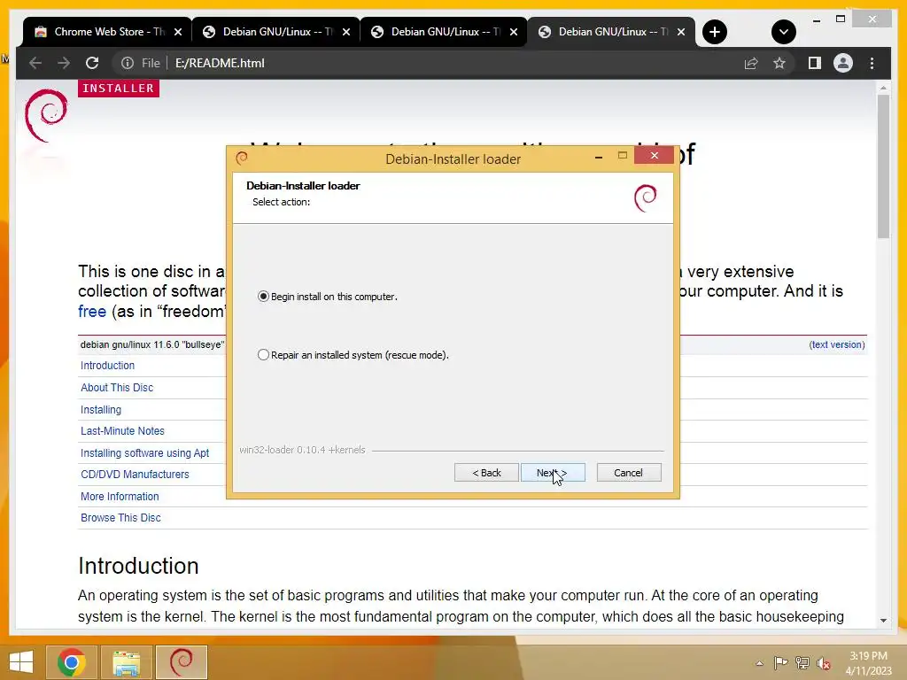This screenshot has height=680, width=907.
Task: Go back with the '< Back' button
Action: tap(486, 473)
